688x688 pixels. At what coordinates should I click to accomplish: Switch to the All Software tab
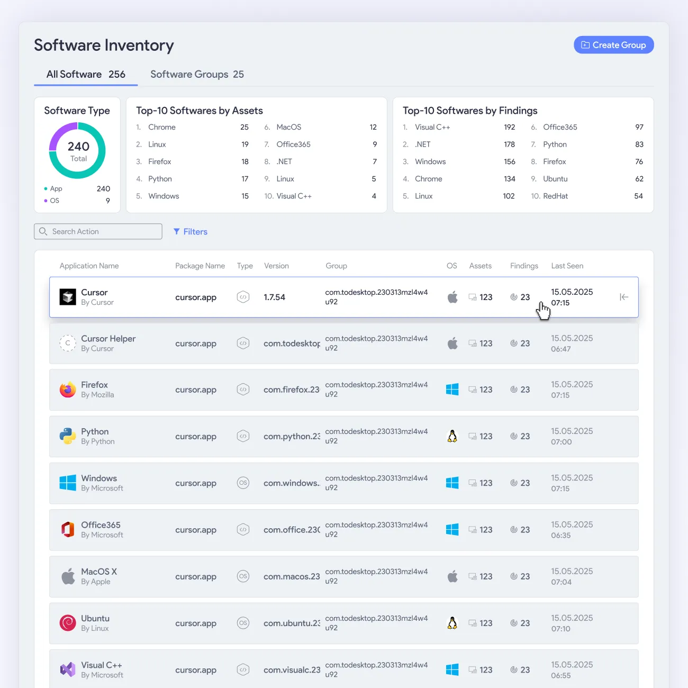click(x=86, y=74)
